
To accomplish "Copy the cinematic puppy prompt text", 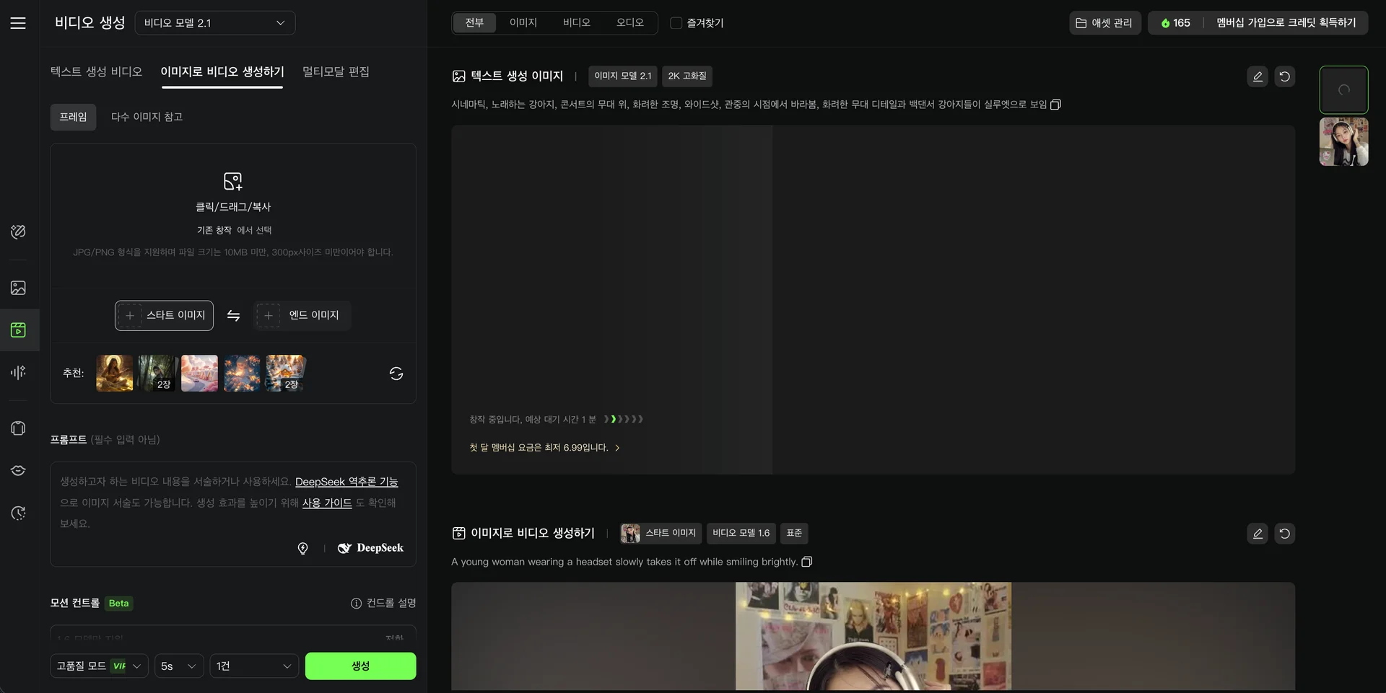I will [x=1055, y=105].
